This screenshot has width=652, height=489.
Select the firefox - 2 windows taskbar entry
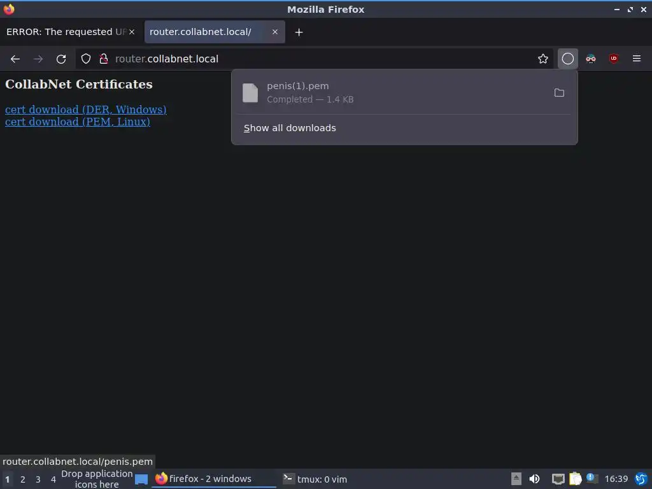pos(213,479)
